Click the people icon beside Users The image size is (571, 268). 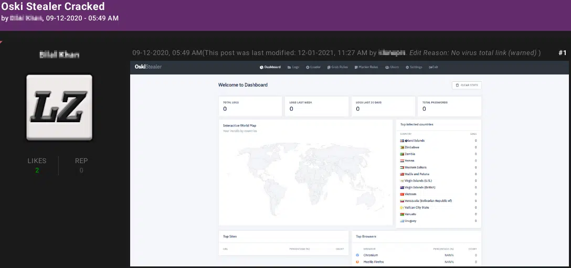387,67
